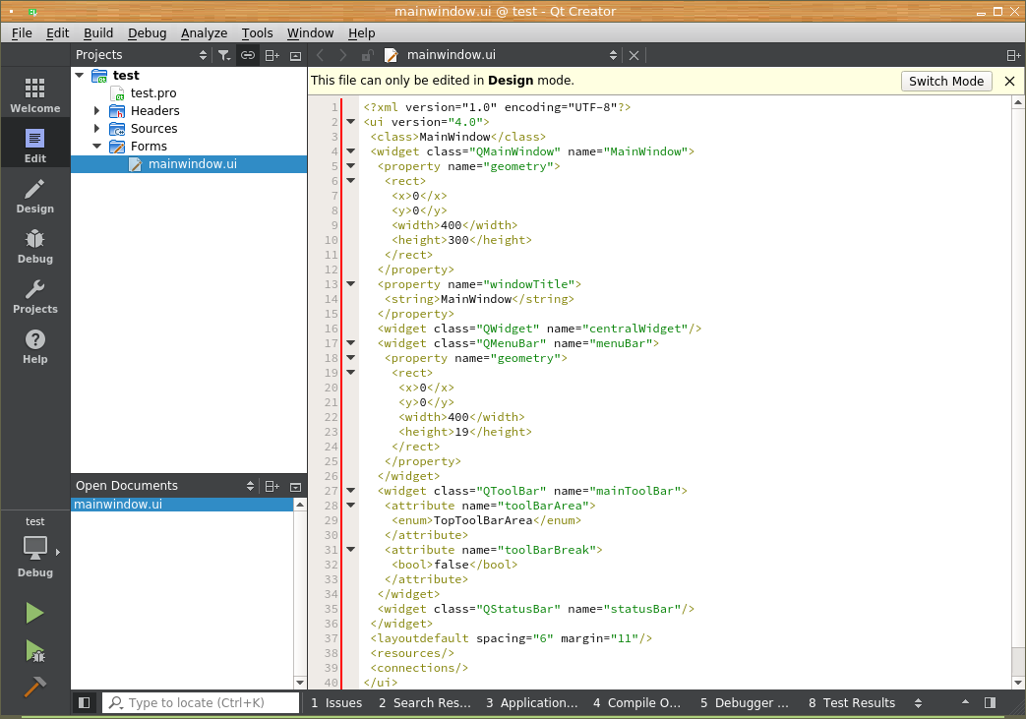
Task: Select mainwindow.ui in Open Documents
Action: pos(183,505)
